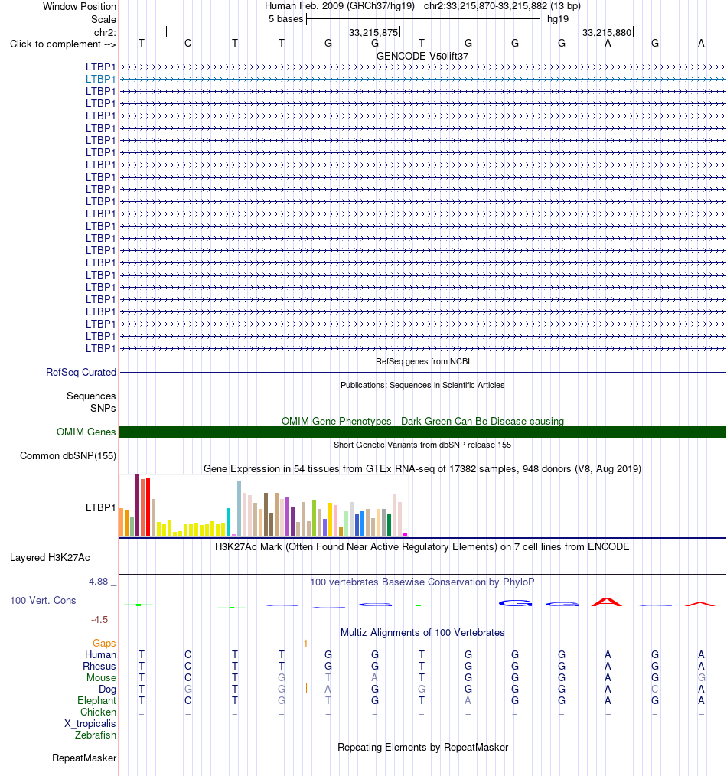Click the Human Feb. 2009 (GRCh37/hg19) title
The image size is (727, 776).
340,6
